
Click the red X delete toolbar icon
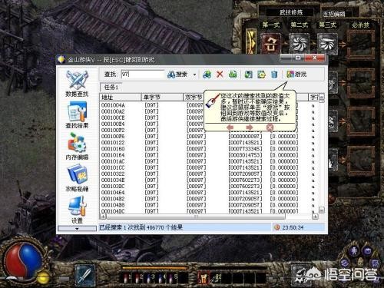click(220, 74)
